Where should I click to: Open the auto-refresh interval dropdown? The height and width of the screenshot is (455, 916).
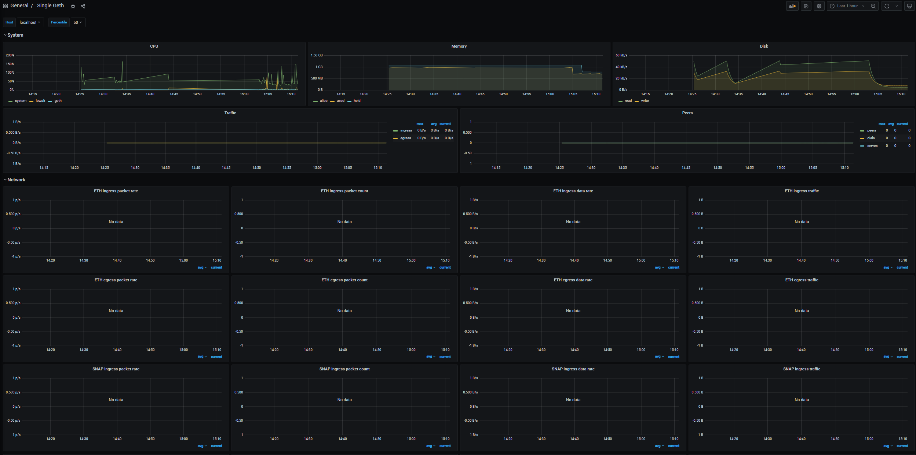897,6
